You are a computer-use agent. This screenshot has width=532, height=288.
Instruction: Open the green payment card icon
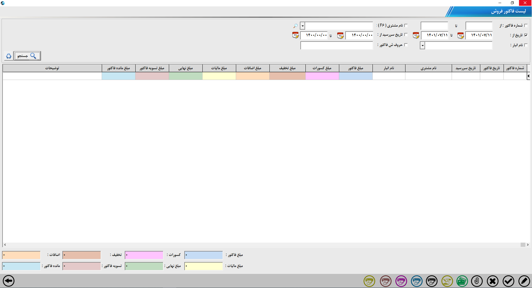[x=462, y=281]
